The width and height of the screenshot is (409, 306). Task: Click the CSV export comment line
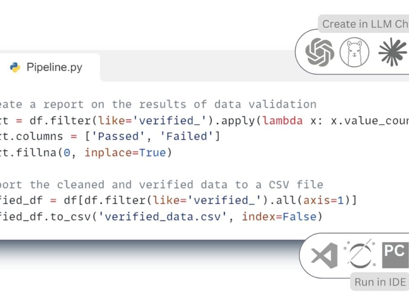tap(161, 184)
